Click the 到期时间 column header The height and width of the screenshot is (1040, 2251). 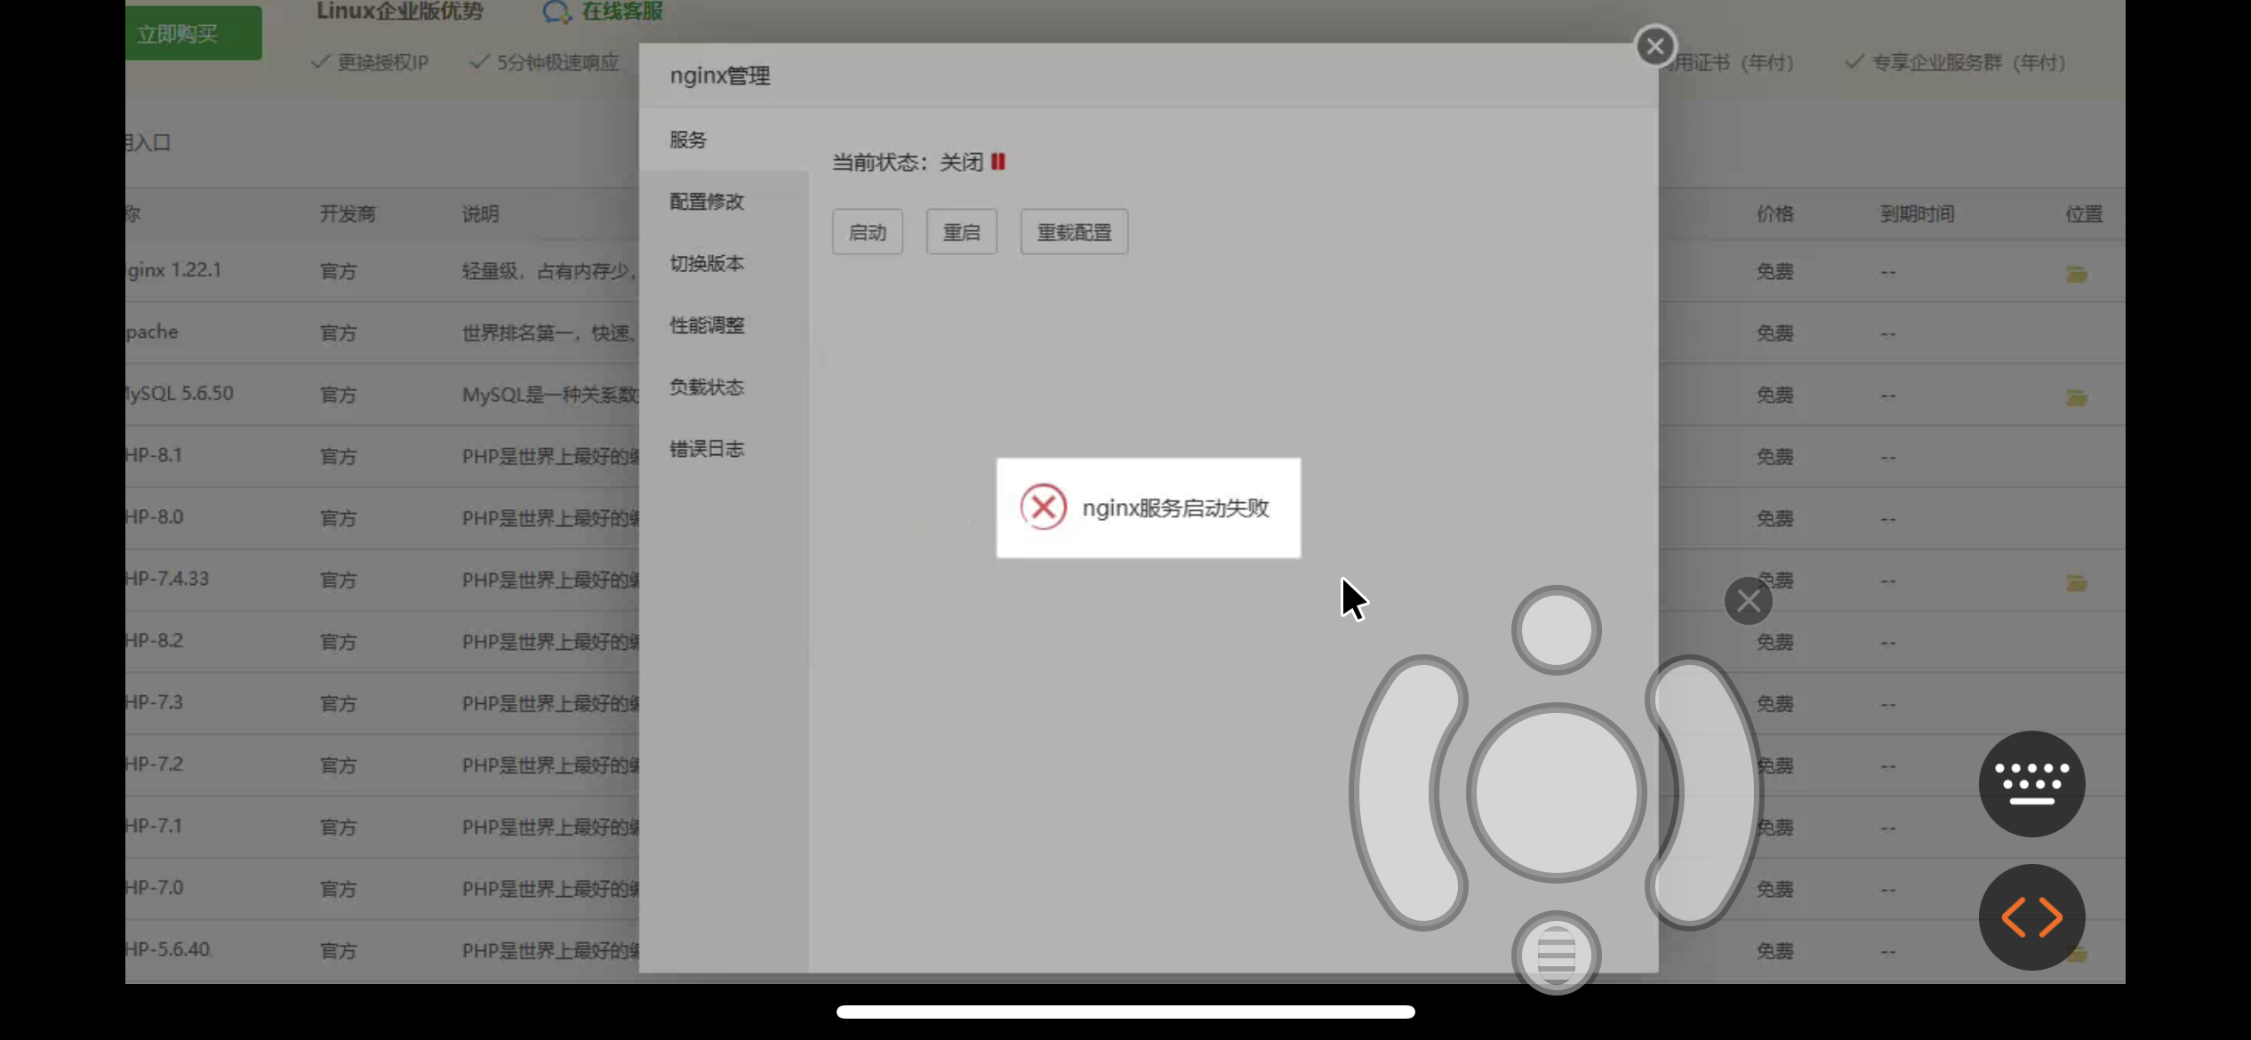pyautogui.click(x=1917, y=214)
